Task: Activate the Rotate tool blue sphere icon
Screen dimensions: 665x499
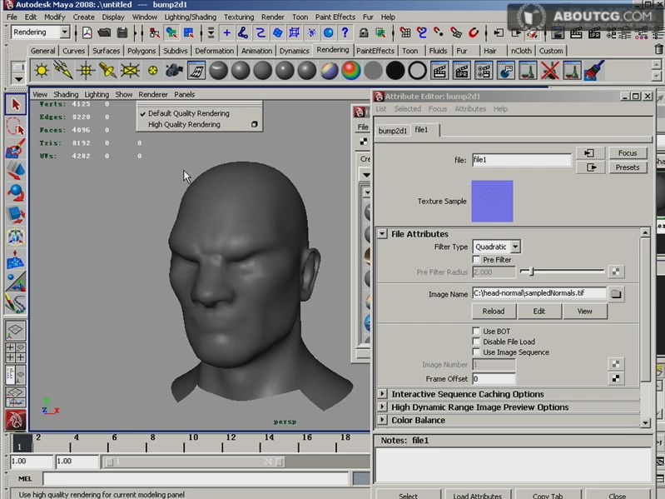Action: 16,193
